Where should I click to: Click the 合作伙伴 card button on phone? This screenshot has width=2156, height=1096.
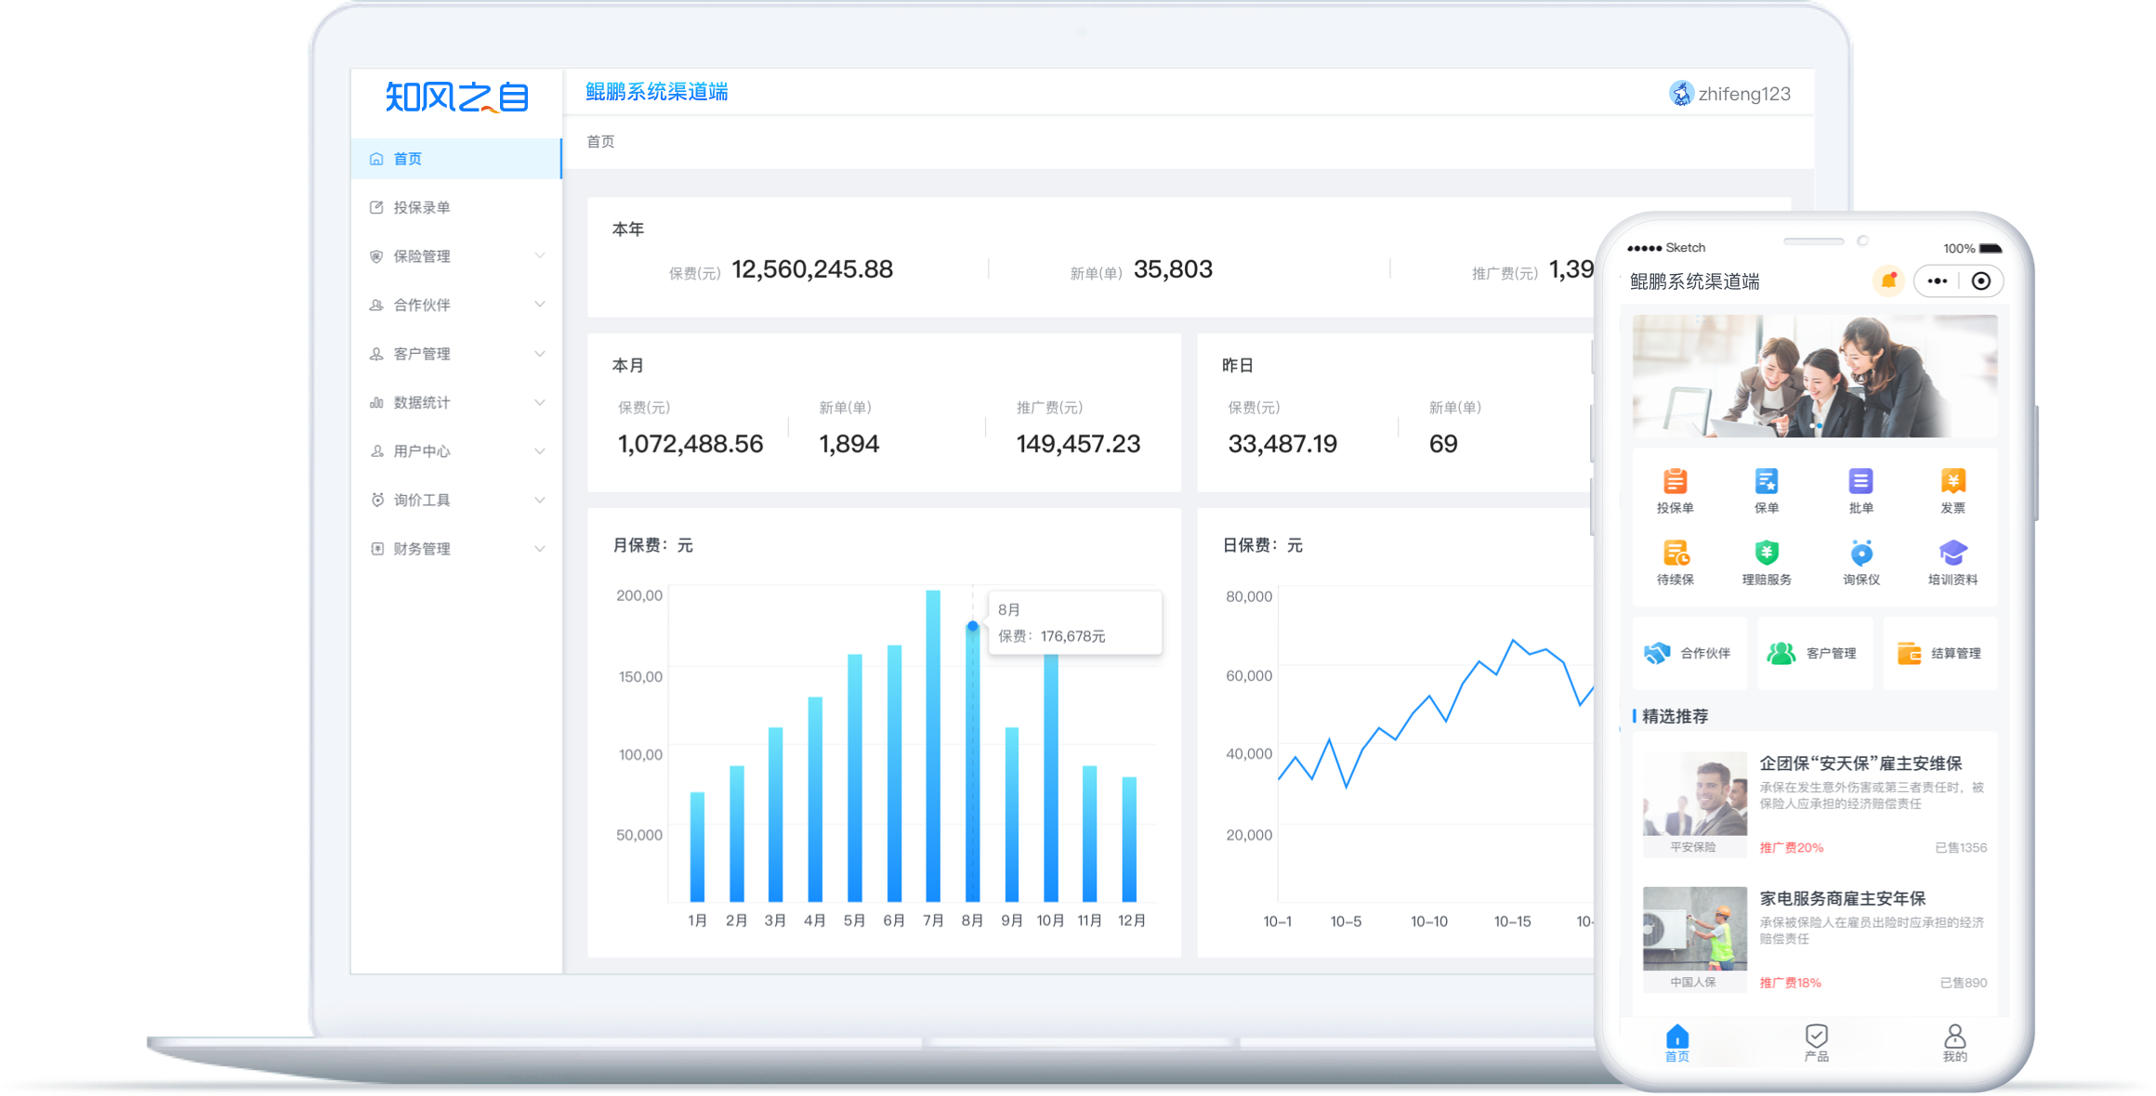pyautogui.click(x=1689, y=653)
